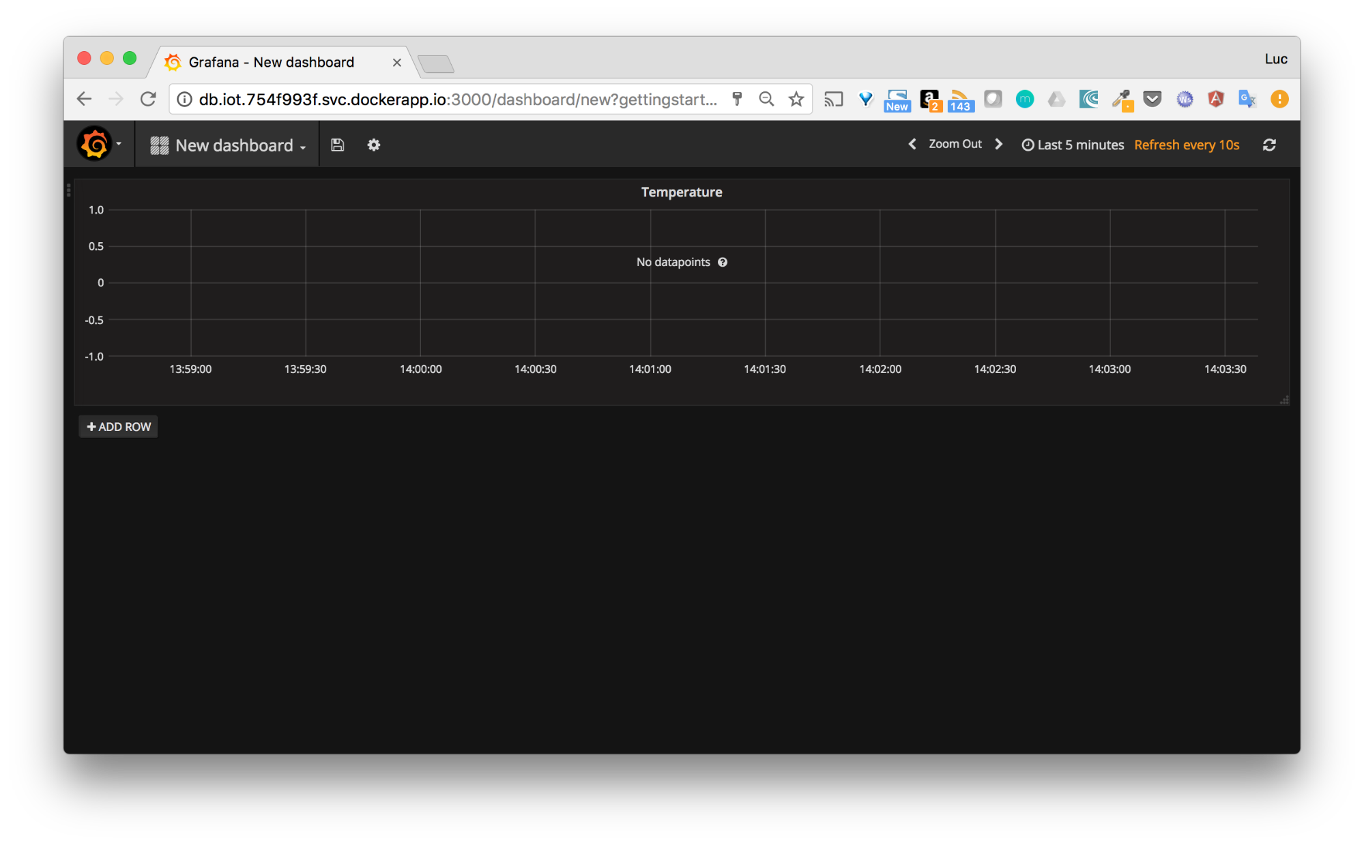
Task: Open the time range clock icon
Action: (x=1028, y=145)
